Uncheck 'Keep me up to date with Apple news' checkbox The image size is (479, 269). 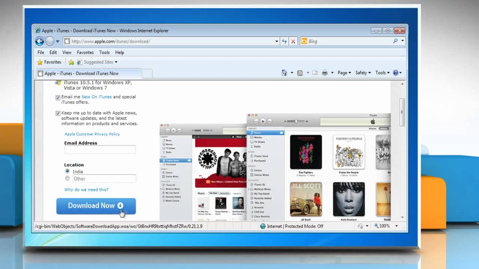coord(58,113)
